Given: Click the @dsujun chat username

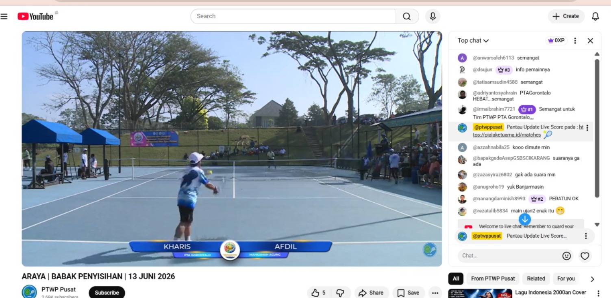Looking at the screenshot, I should 483,70.
